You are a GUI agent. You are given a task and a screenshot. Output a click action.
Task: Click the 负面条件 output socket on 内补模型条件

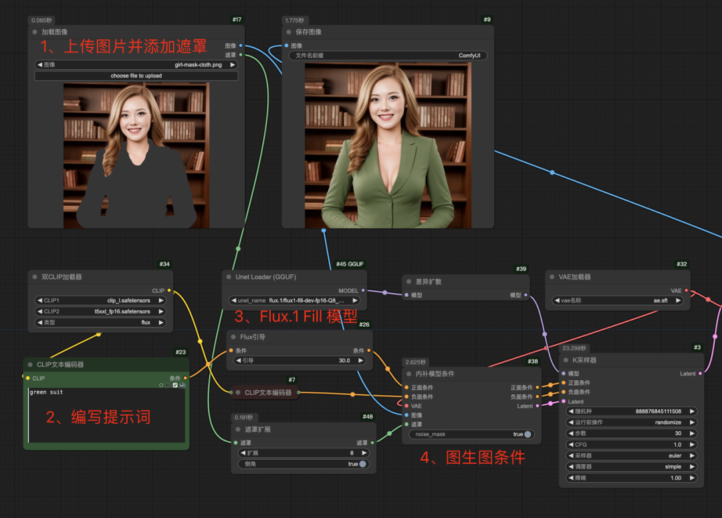(x=537, y=396)
